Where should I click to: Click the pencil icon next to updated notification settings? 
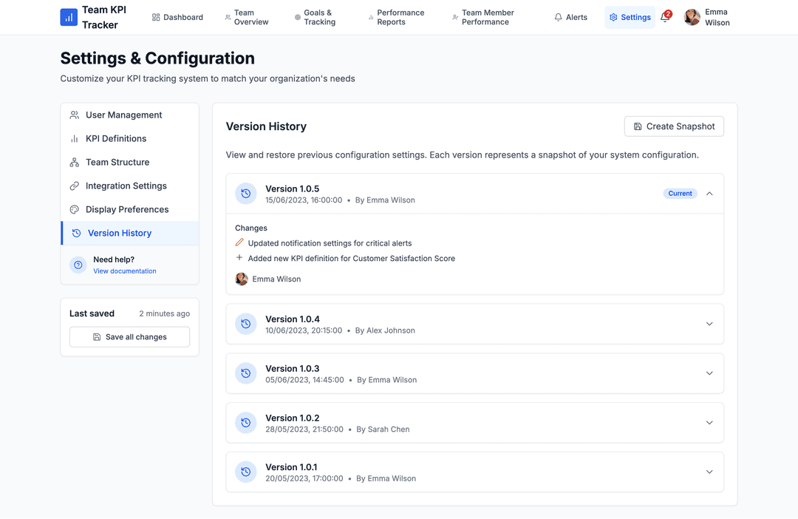[x=239, y=242]
